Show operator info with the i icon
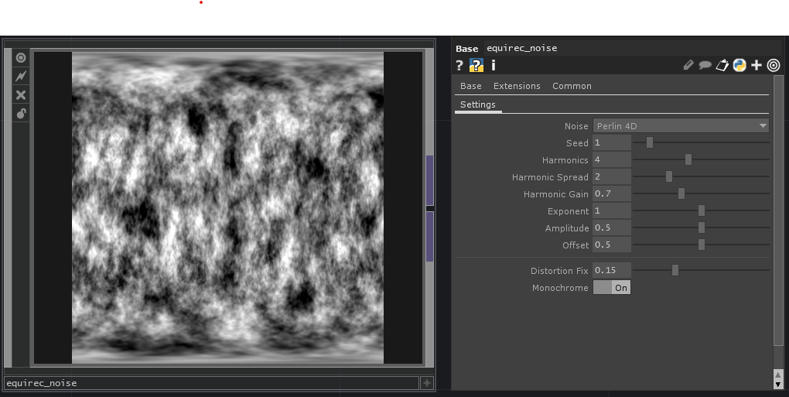The width and height of the screenshot is (789, 397). tap(493, 66)
